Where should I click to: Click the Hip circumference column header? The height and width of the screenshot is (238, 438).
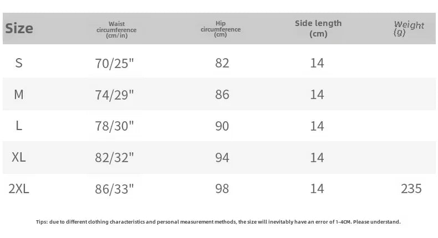pyautogui.click(x=221, y=29)
